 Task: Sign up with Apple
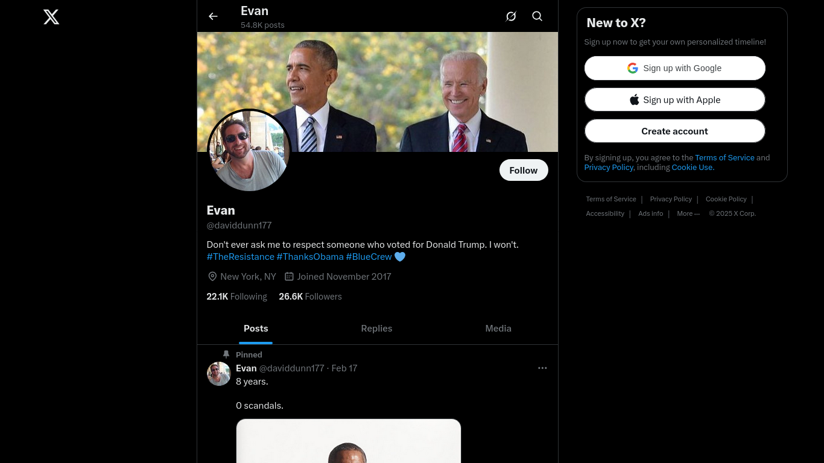(x=674, y=99)
